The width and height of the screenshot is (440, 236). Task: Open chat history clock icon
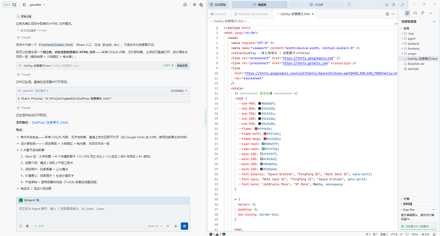tap(185, 4)
